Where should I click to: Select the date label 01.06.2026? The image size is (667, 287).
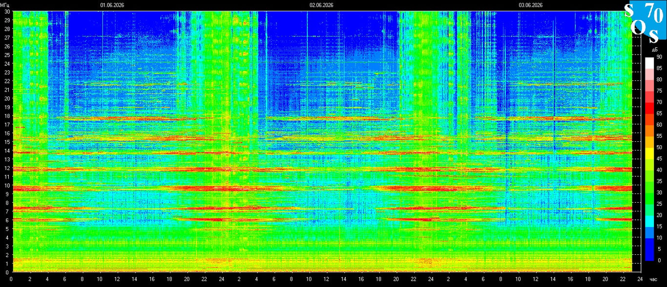pos(112,5)
